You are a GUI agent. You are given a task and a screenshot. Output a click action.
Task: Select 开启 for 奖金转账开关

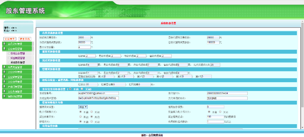pos(81,117)
